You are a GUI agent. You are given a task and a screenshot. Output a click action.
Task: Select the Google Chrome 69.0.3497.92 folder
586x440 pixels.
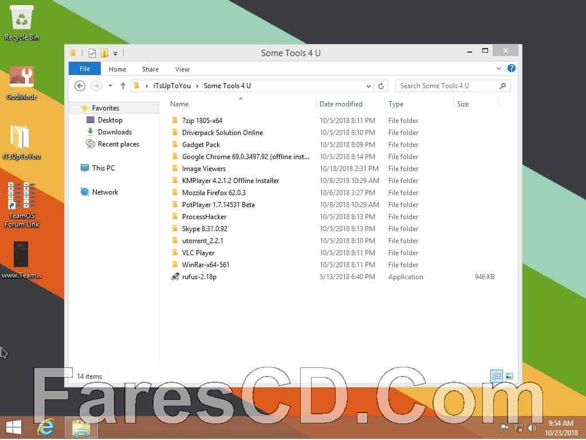[246, 157]
